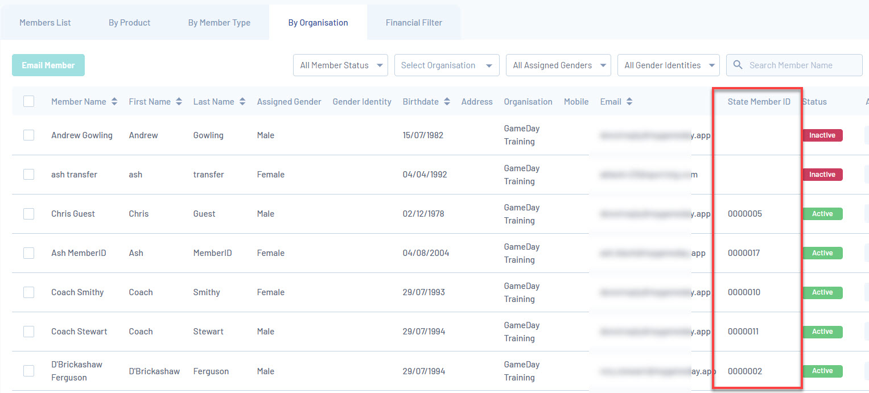Viewport: 869px width, 393px height.
Task: Click the Organisation column header
Action: pyautogui.click(x=528, y=102)
